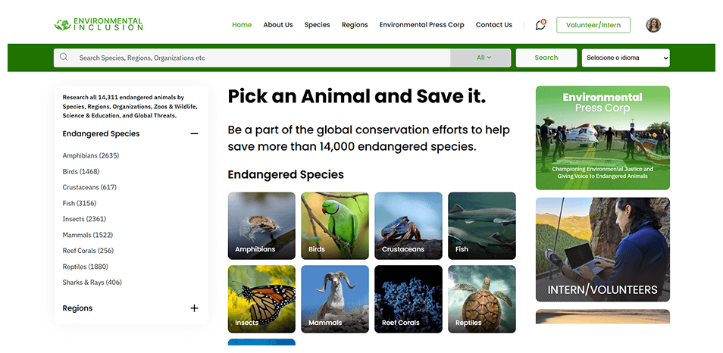
Task: Open the Insects butterfly thumbnail
Action: pyautogui.click(x=261, y=298)
